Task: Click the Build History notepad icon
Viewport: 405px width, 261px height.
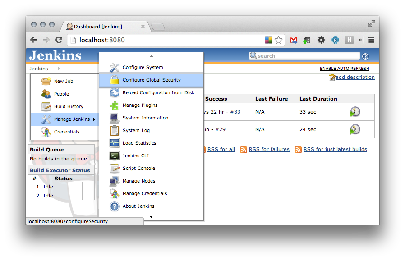Action: [46, 106]
